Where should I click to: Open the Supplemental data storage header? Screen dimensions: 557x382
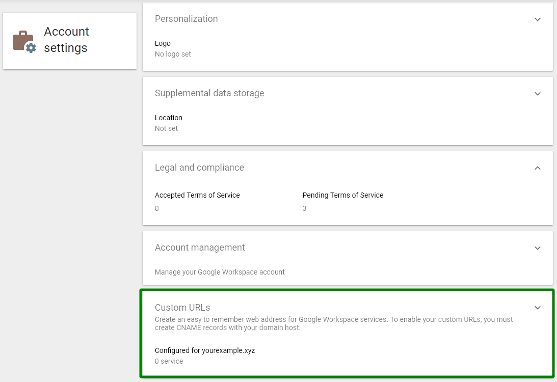(x=209, y=93)
